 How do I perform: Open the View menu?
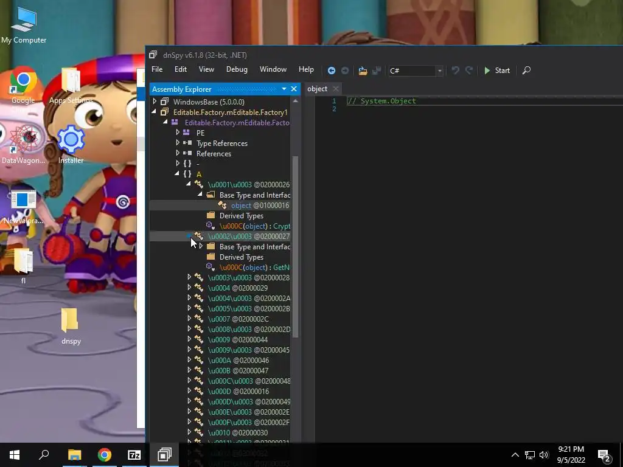click(206, 69)
